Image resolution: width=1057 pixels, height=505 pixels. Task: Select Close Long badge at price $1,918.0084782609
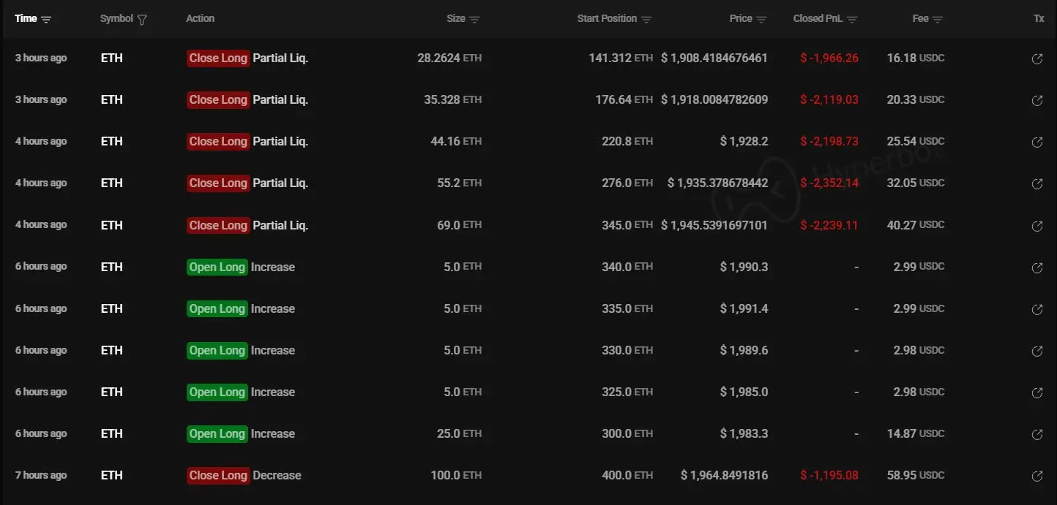(x=218, y=100)
